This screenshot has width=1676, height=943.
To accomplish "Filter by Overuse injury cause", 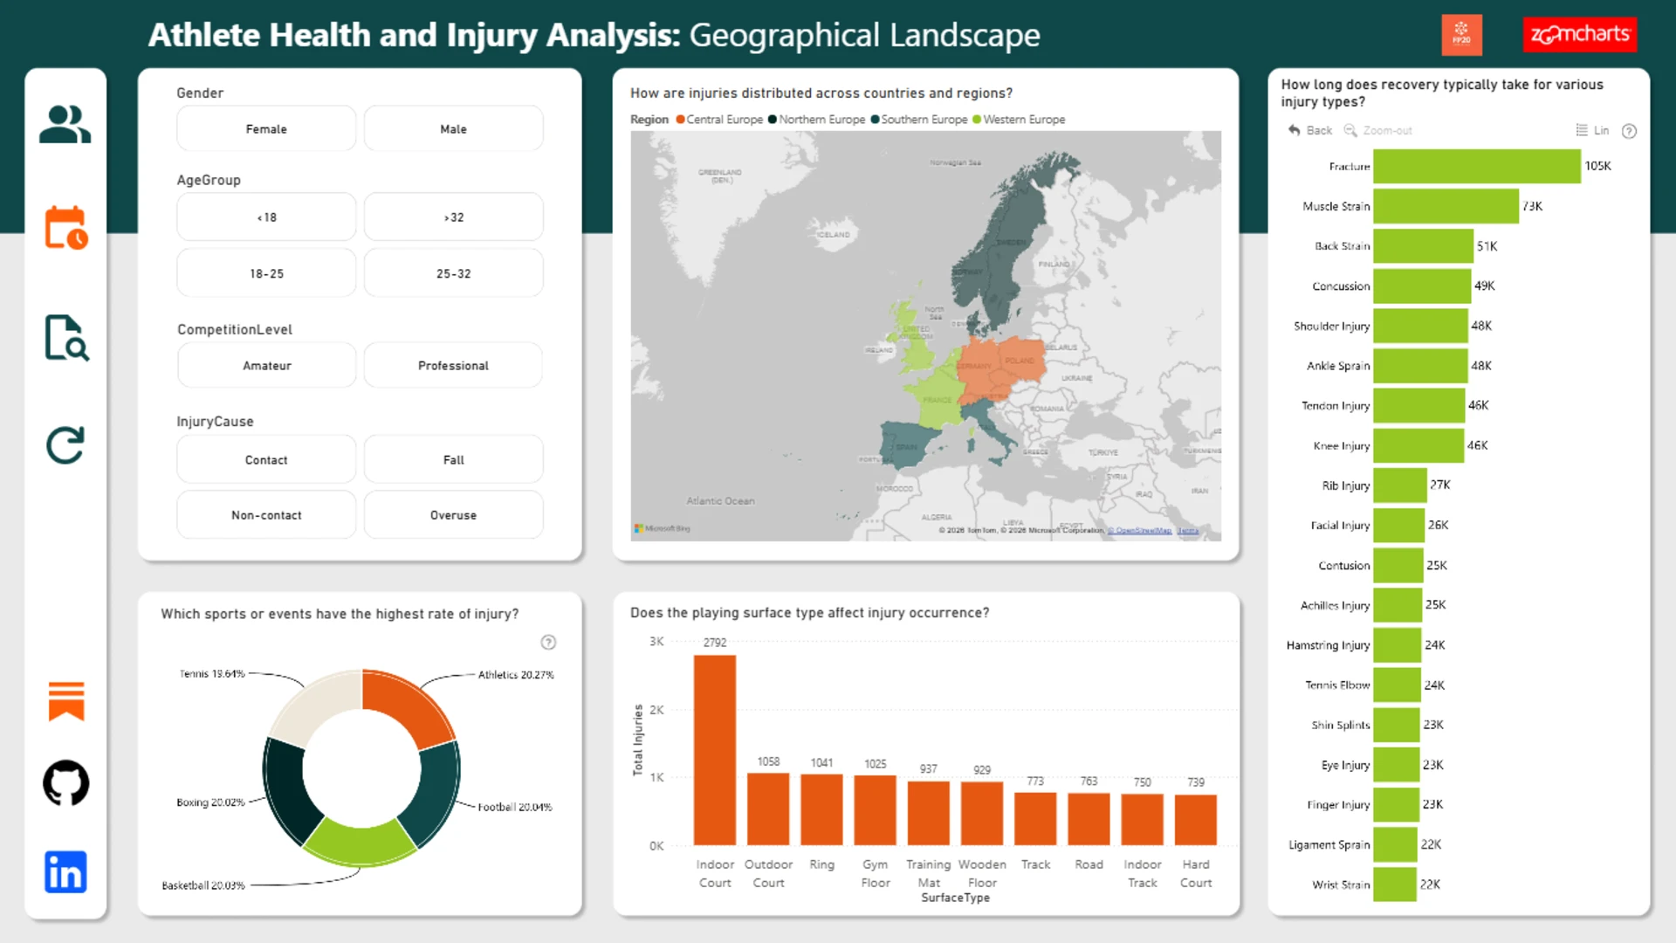I will pos(453,515).
